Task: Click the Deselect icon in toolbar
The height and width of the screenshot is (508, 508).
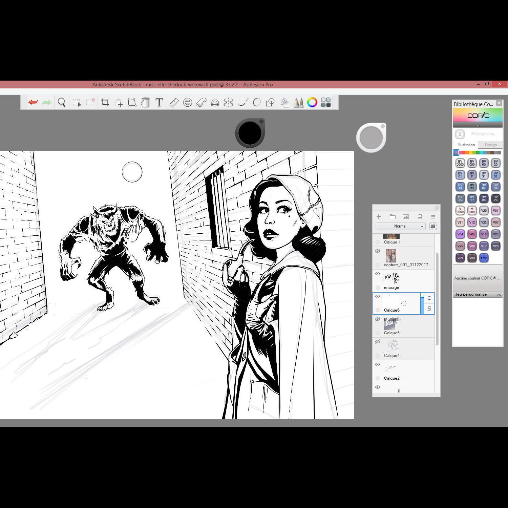Action: (x=90, y=102)
